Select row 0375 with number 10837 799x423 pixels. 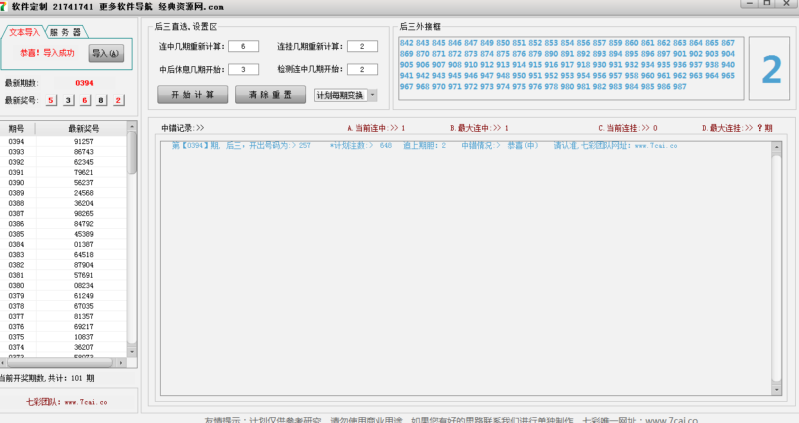(x=63, y=337)
